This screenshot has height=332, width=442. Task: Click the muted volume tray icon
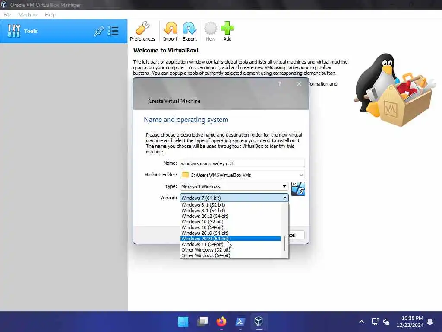pyautogui.click(x=386, y=322)
